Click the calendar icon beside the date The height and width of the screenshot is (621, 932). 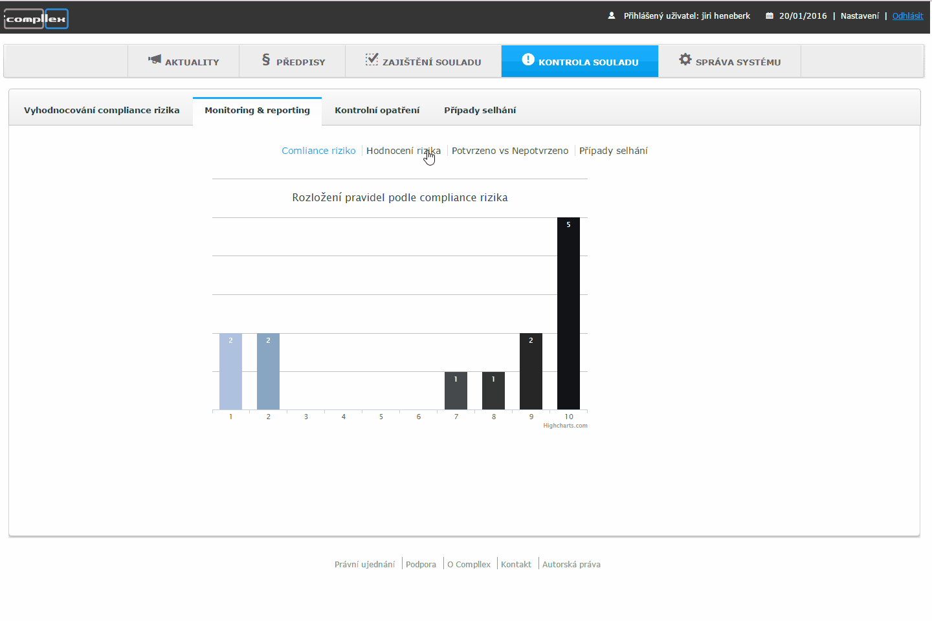(770, 16)
